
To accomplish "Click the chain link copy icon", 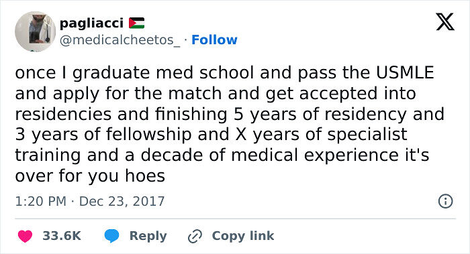I will click(195, 236).
